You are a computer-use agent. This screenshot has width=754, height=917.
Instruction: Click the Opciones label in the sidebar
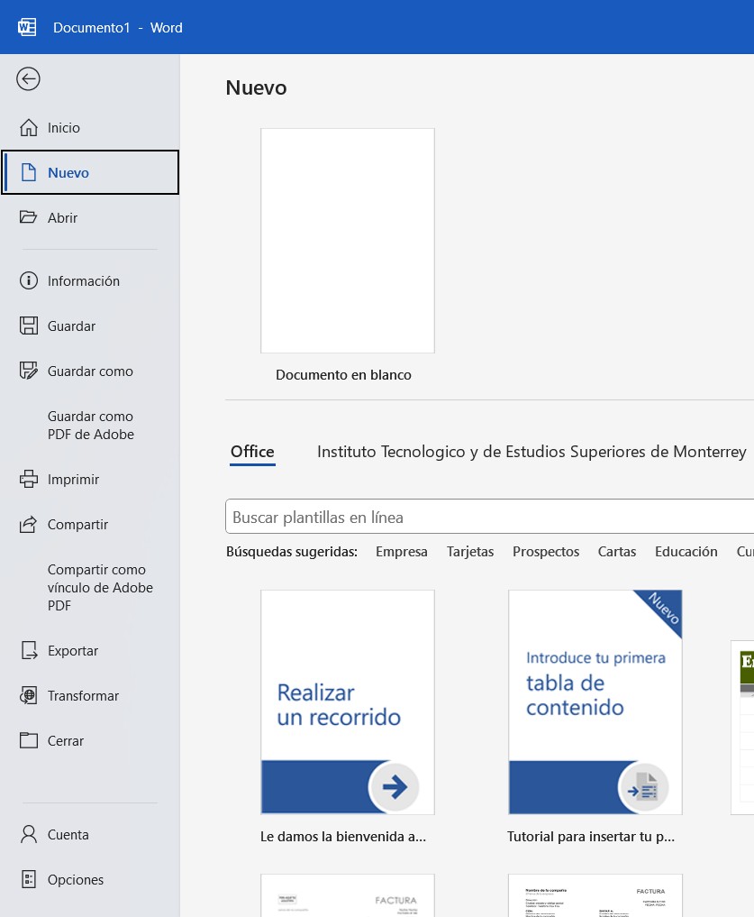coord(76,879)
